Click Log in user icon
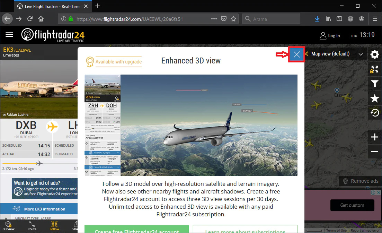This screenshot has width=382, height=233. coord(323,36)
